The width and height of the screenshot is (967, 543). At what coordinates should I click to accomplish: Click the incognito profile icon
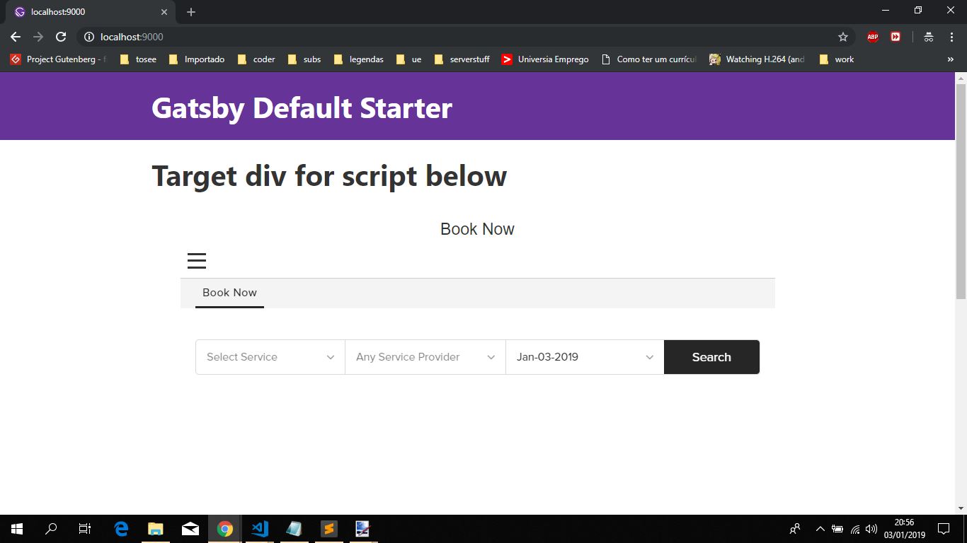(x=929, y=37)
